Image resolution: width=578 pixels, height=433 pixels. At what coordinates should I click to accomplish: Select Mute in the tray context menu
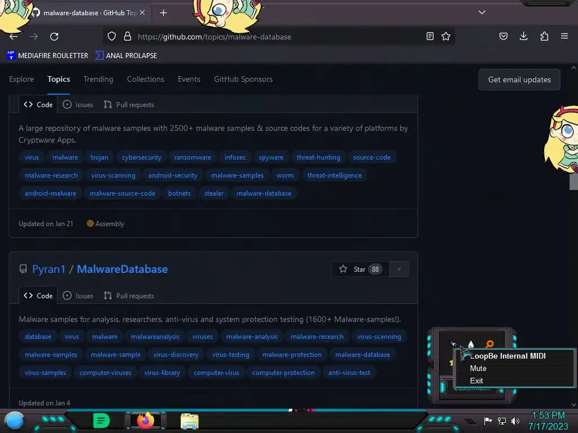point(478,368)
